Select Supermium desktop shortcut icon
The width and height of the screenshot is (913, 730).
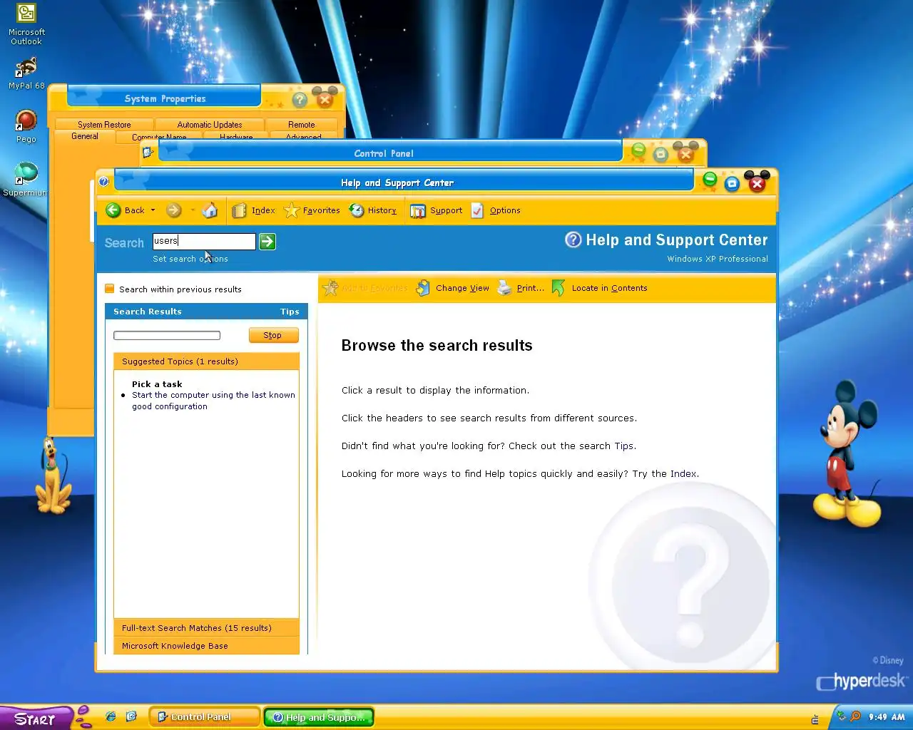(26, 180)
